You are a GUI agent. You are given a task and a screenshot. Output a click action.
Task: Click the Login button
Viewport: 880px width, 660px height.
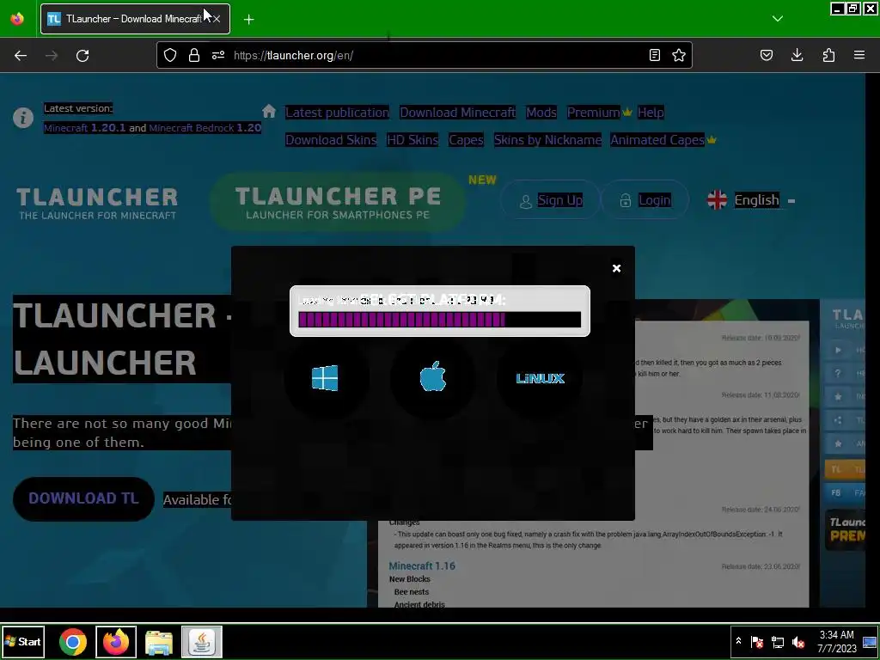click(645, 199)
